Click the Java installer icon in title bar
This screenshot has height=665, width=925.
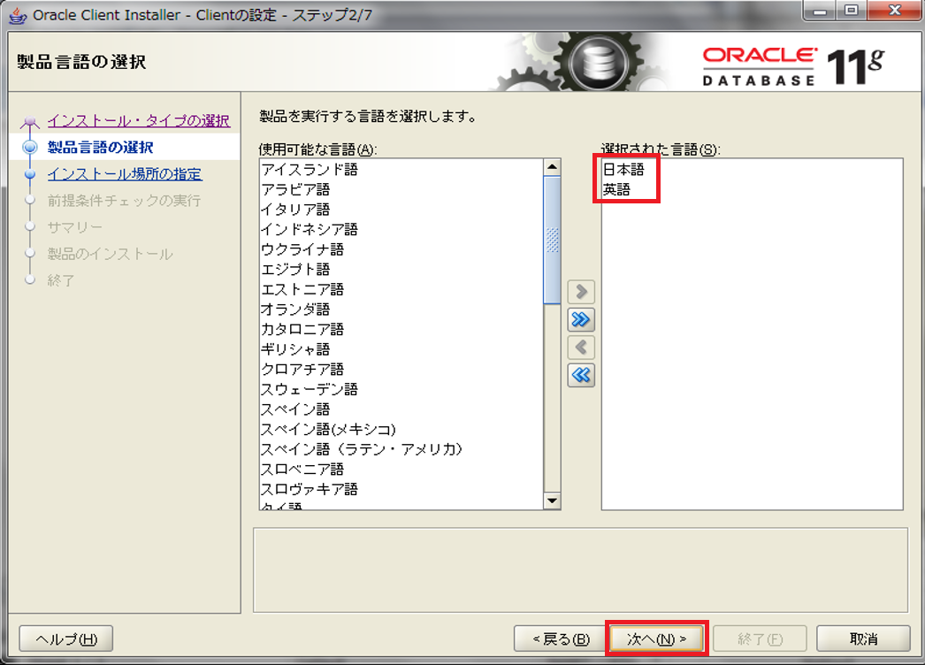(x=19, y=15)
